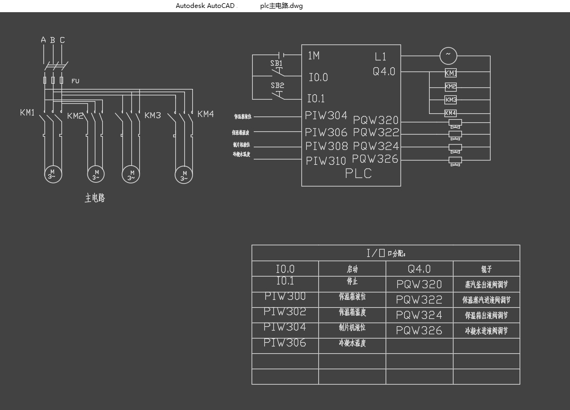Select the KM4 coil box on PLC output
The width and height of the screenshot is (570, 410).
point(450,113)
